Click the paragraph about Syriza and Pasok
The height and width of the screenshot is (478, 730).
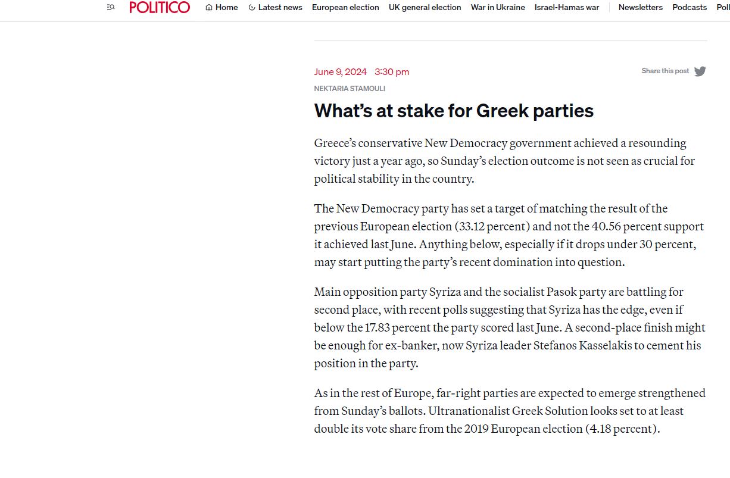(x=509, y=327)
